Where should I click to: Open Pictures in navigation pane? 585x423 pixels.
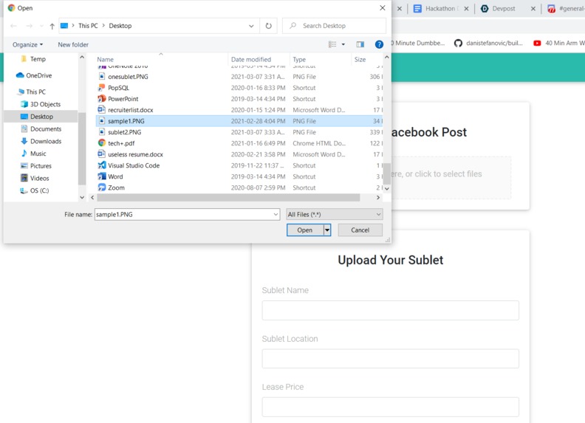(36, 165)
